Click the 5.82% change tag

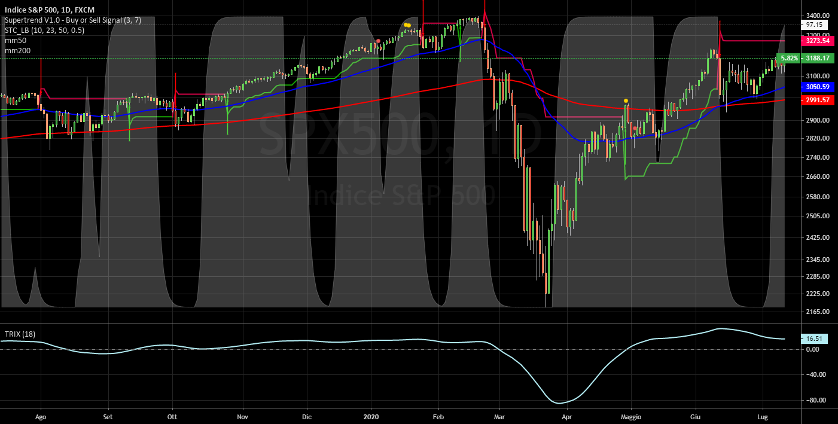click(x=788, y=58)
